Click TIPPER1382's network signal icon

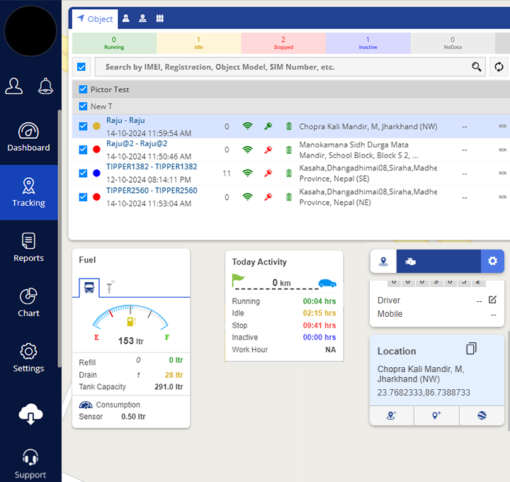pos(247,173)
